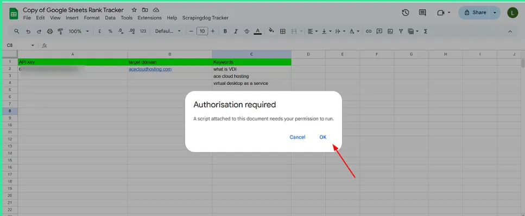Click the Move to folder icon
The width and height of the screenshot is (525, 216).
pyautogui.click(x=144, y=10)
